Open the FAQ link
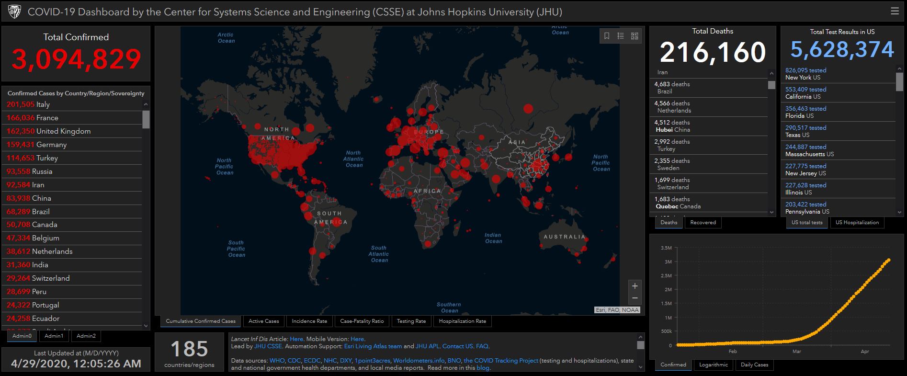The width and height of the screenshot is (907, 376). point(482,346)
